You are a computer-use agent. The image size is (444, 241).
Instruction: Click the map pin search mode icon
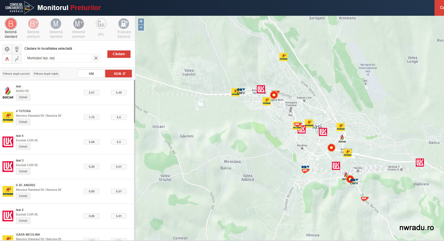(x=17, y=49)
